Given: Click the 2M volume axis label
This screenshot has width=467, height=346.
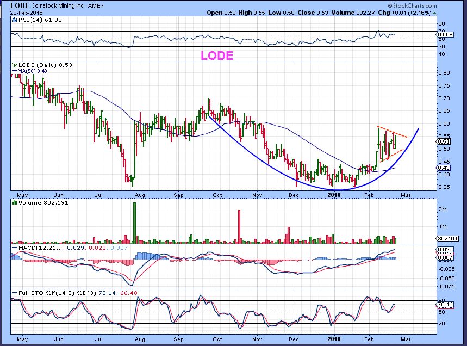Looking at the screenshot, I should pos(443,209).
